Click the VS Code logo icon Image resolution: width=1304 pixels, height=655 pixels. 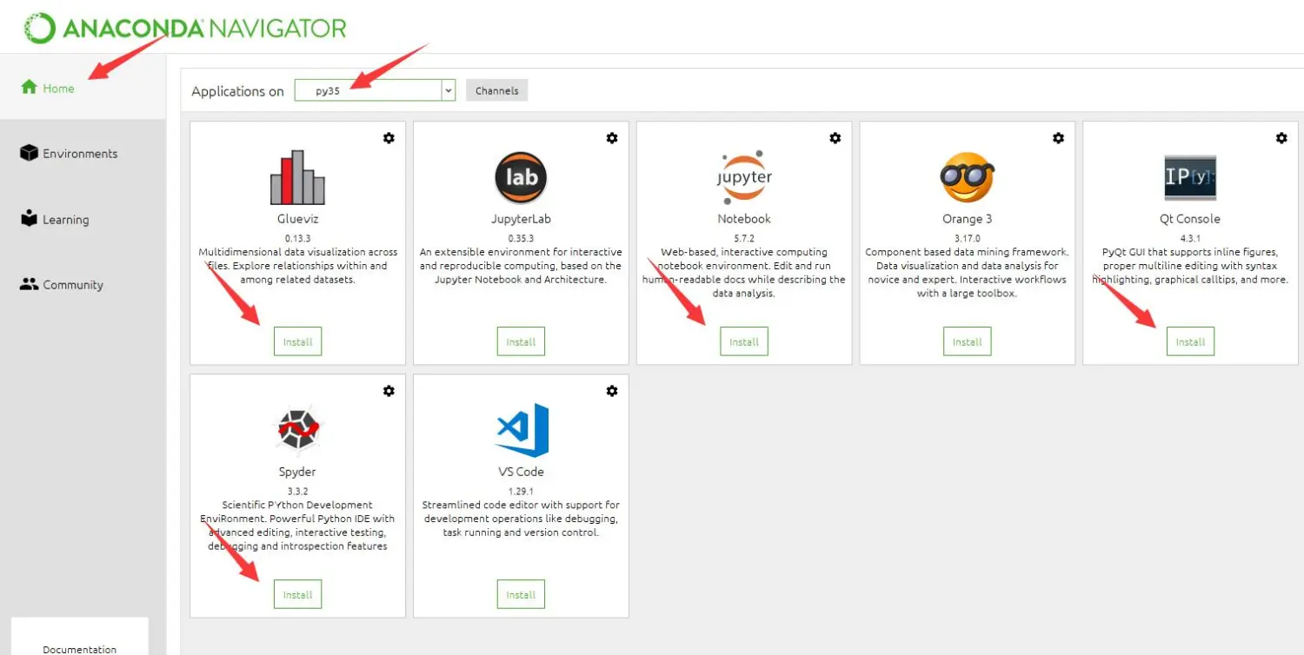(x=522, y=430)
